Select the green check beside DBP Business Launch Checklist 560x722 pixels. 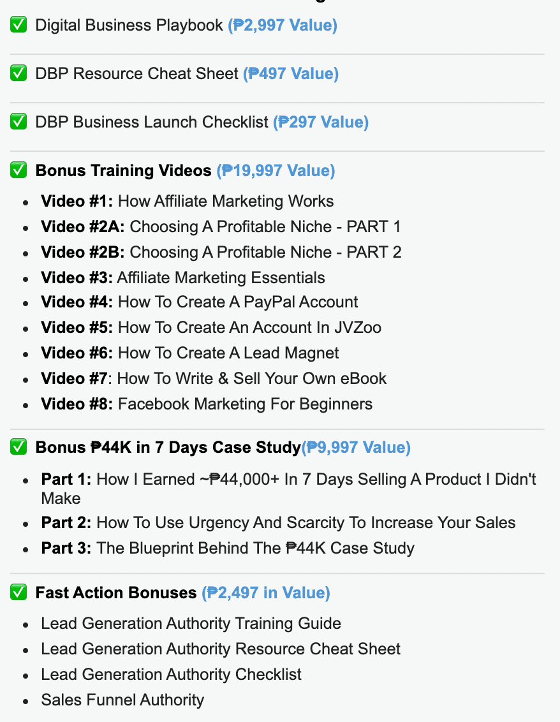point(18,122)
